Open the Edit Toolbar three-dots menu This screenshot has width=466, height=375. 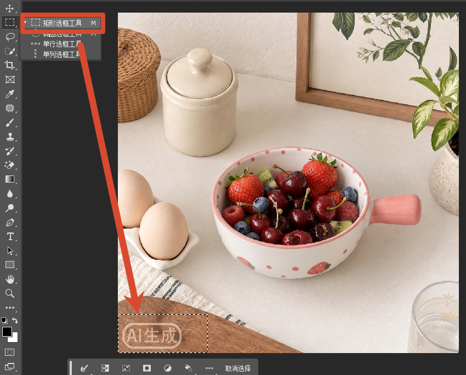click(10, 308)
